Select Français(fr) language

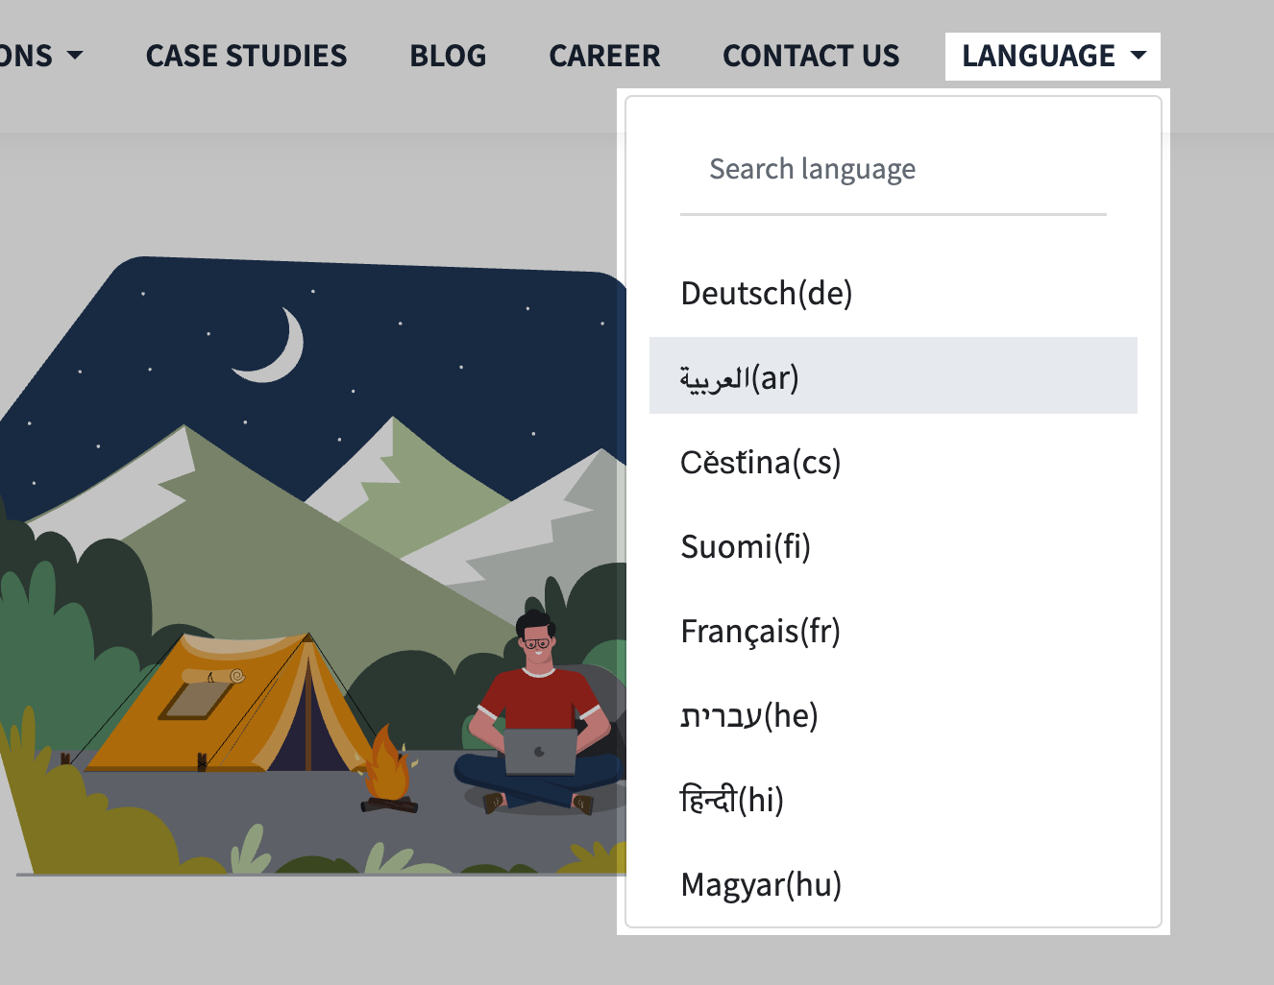coord(760,631)
